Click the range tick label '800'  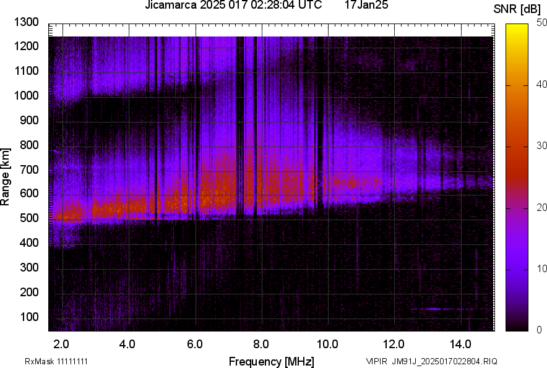[29, 145]
